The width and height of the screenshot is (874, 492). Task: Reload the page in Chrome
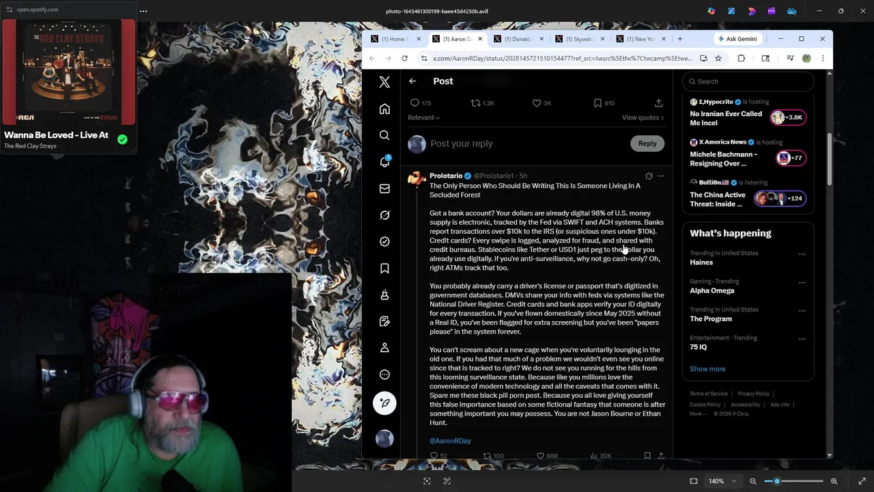click(x=405, y=59)
